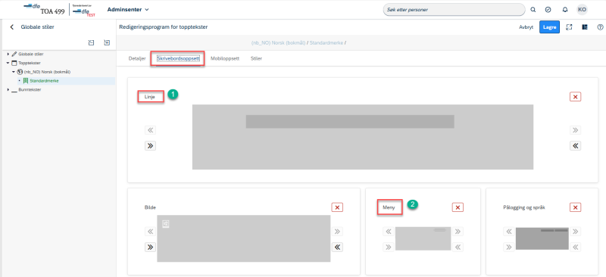Click the layout panel icon next to help
Screen dimensions: 606x277
click(585, 27)
